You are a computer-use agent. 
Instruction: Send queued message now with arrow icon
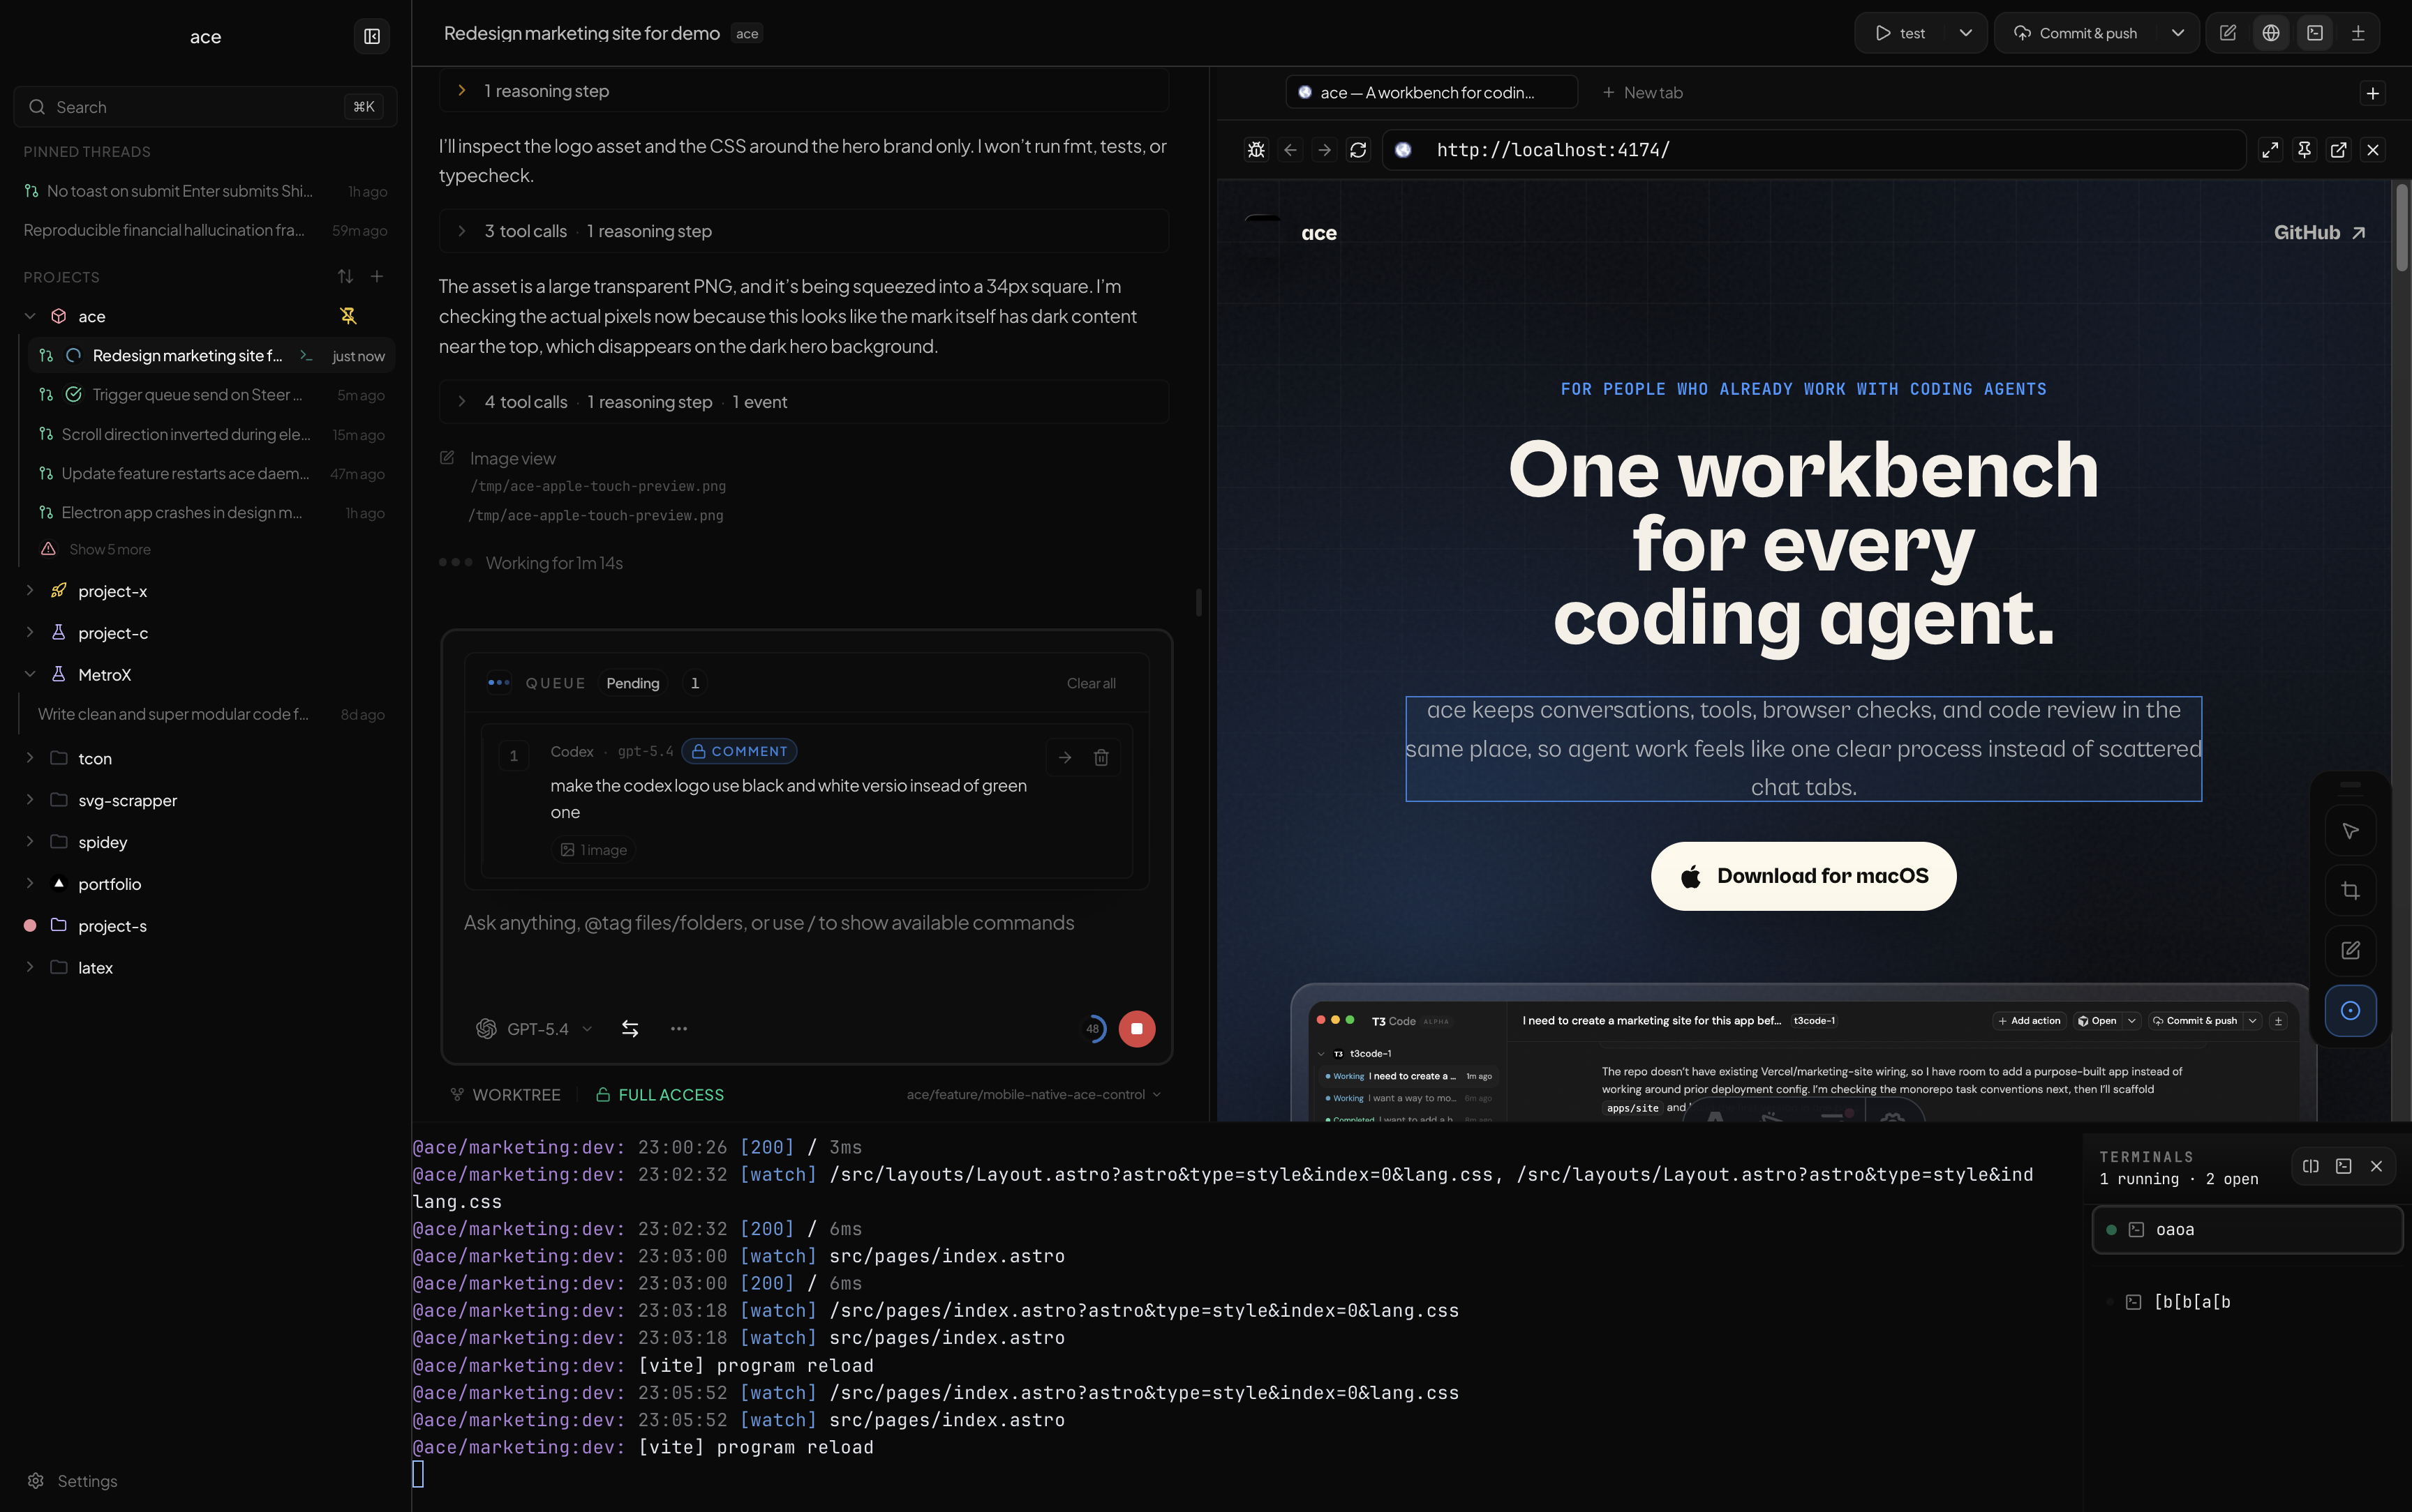pyautogui.click(x=1066, y=758)
